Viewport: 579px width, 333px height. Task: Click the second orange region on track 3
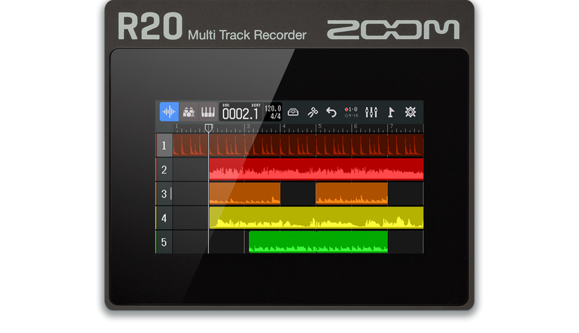tap(351, 194)
